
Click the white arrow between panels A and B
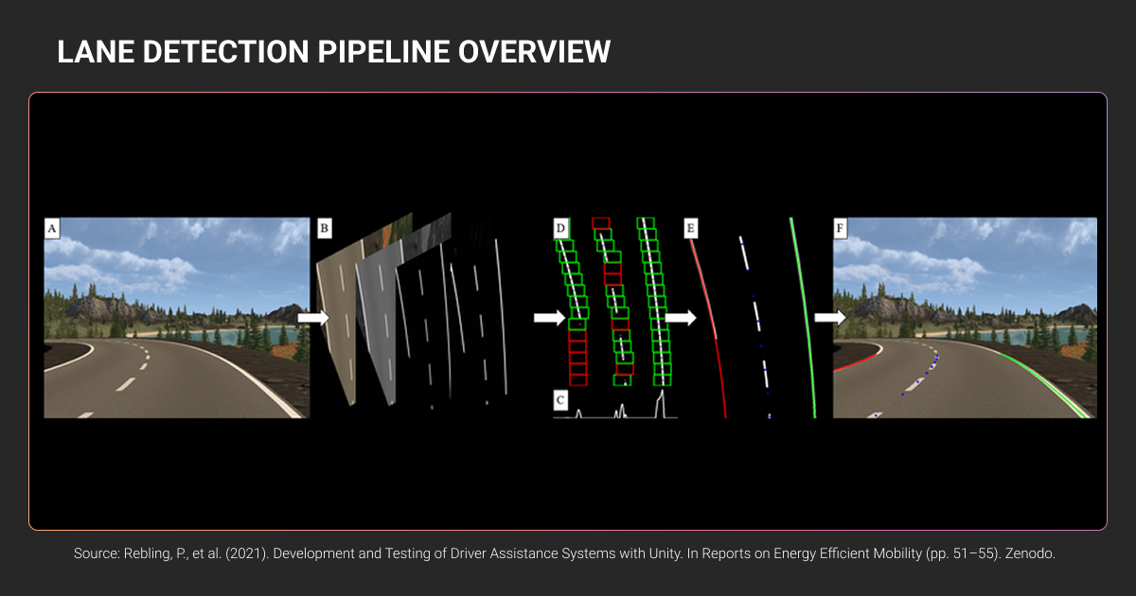click(x=312, y=319)
